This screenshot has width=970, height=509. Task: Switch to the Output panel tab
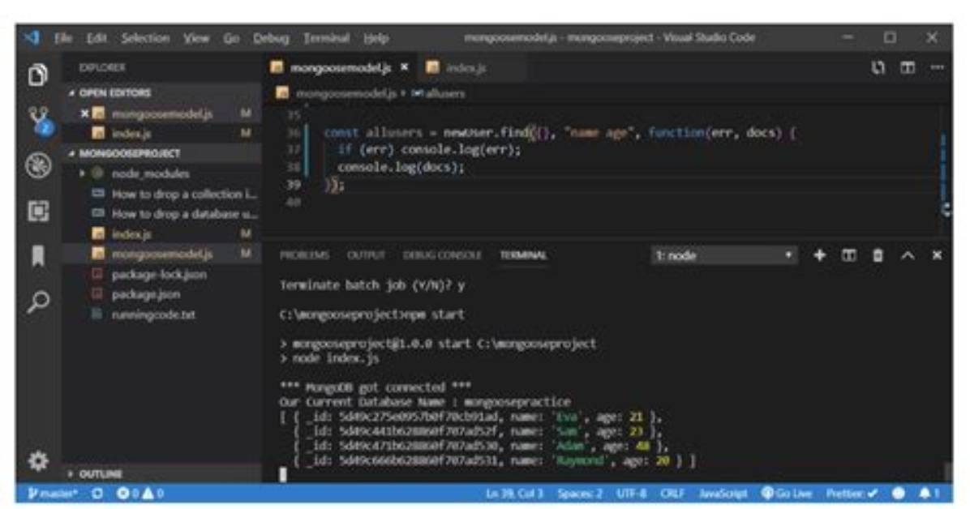click(367, 254)
